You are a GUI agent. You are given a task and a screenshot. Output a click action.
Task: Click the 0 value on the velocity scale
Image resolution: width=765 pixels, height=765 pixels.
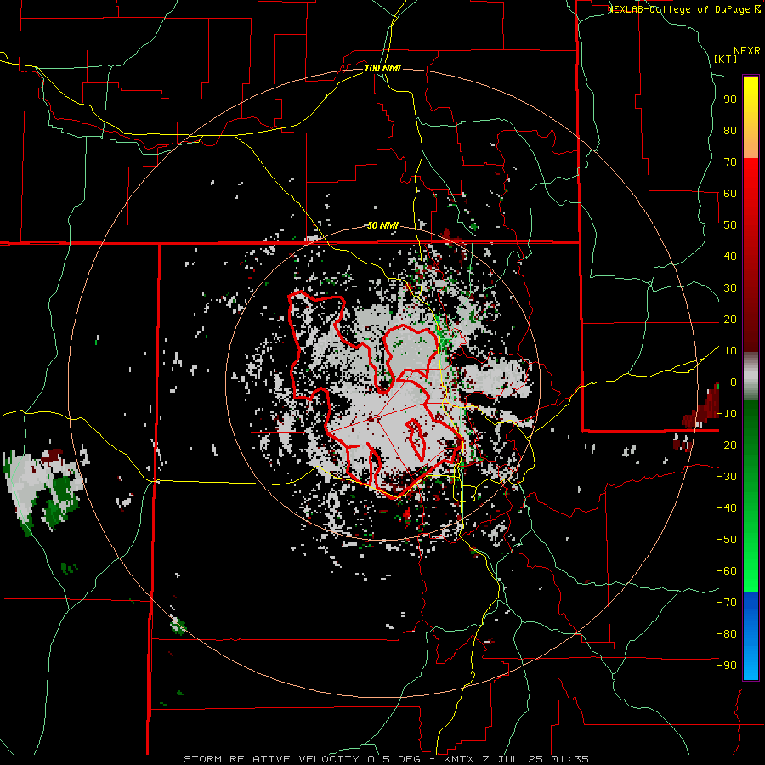point(734,382)
